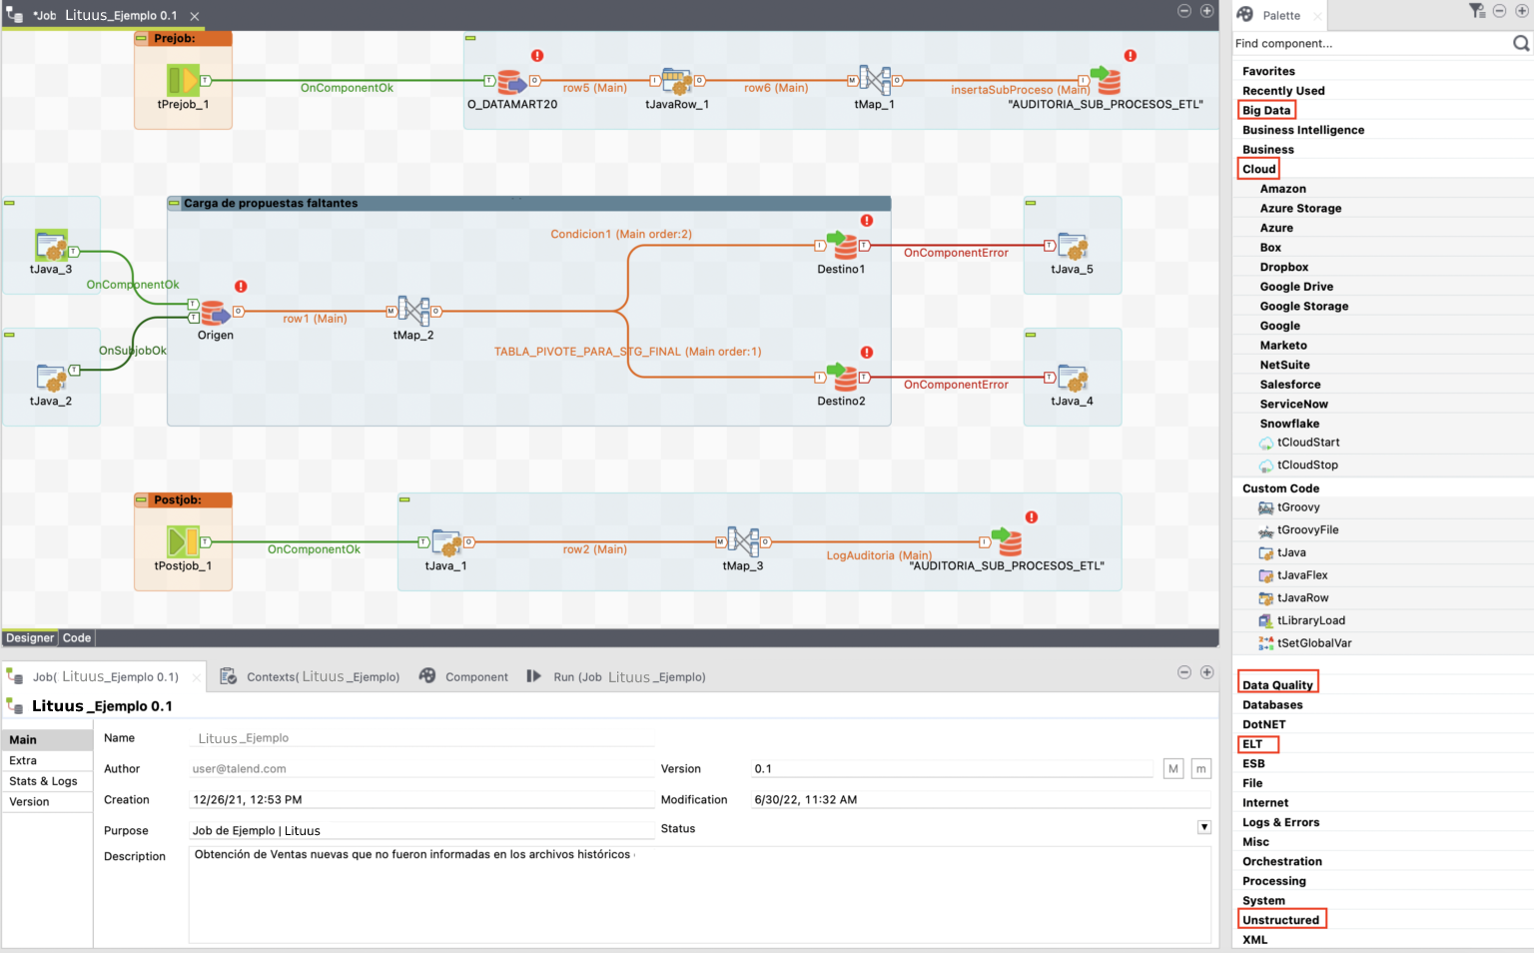This screenshot has width=1534, height=953.
Task: Click the Description text area
Action: 699,893
